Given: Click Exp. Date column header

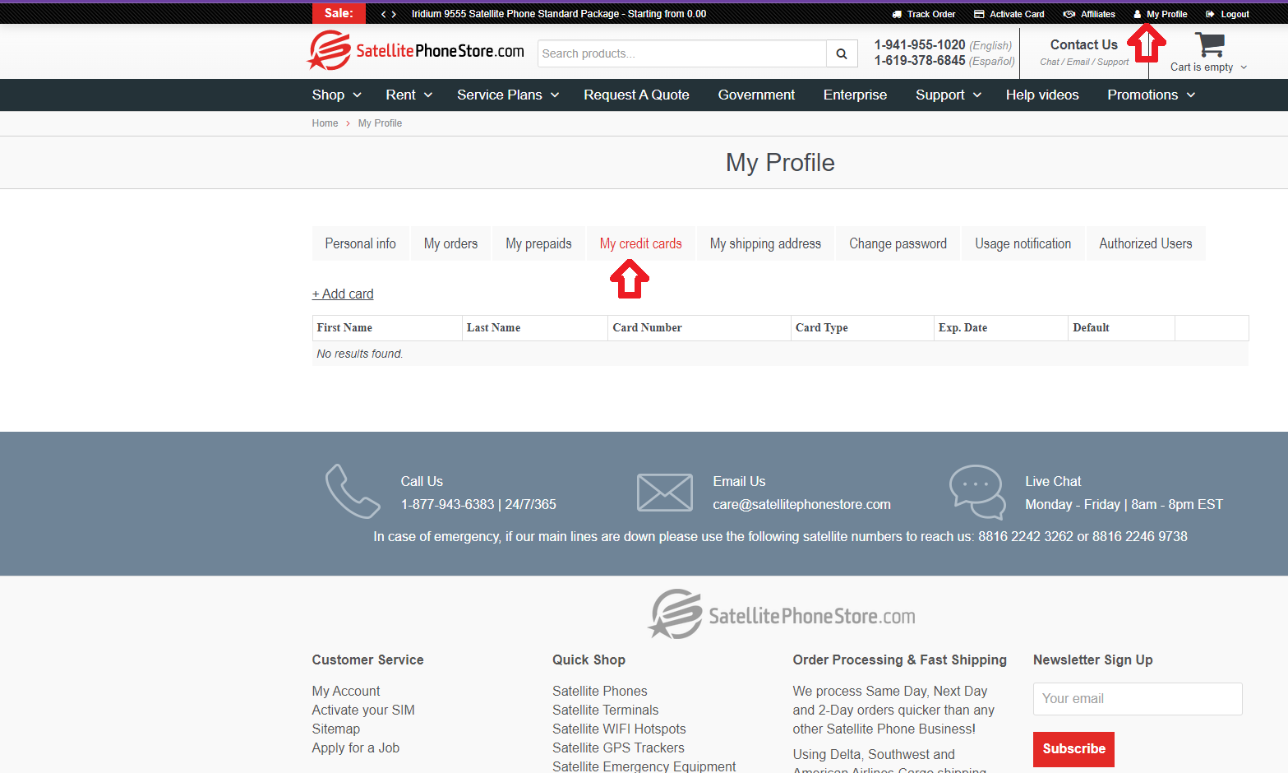Looking at the screenshot, I should coord(963,327).
